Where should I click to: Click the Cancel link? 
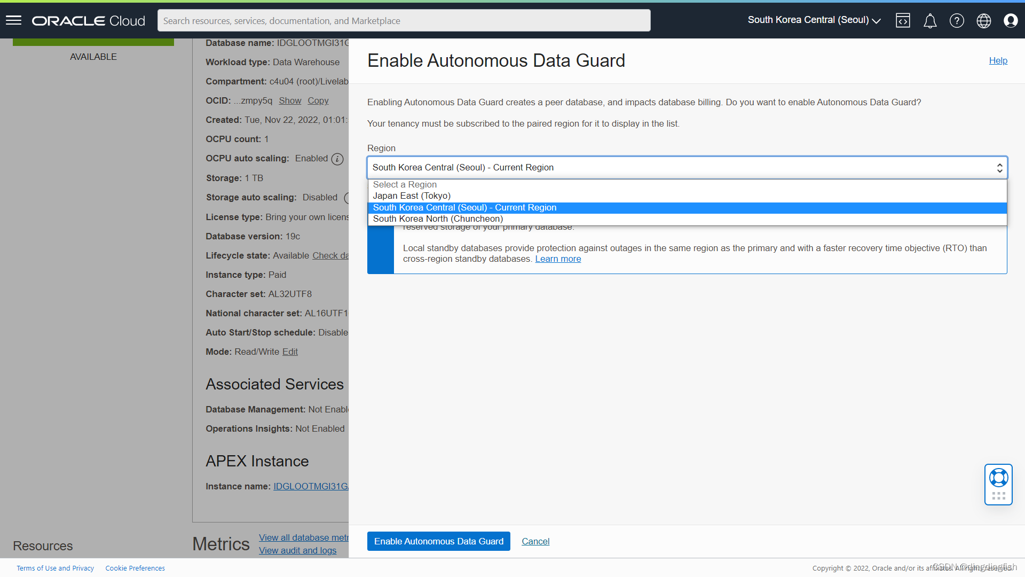(535, 542)
